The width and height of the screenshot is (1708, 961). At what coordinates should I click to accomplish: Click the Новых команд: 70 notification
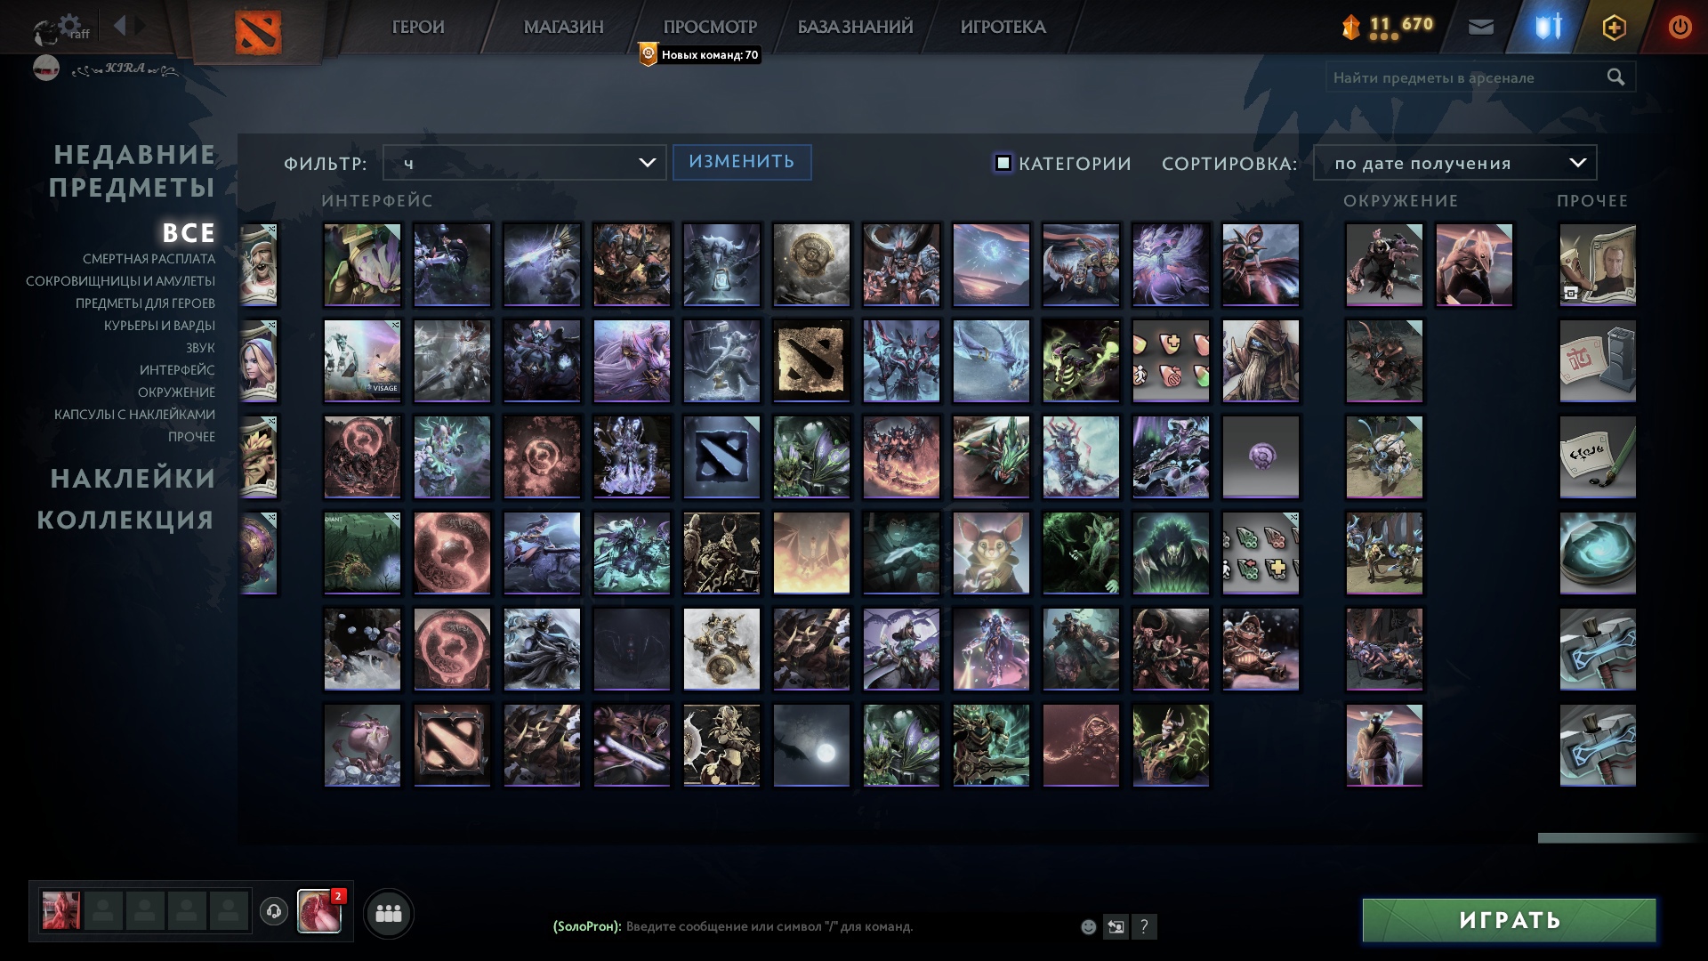tap(699, 55)
